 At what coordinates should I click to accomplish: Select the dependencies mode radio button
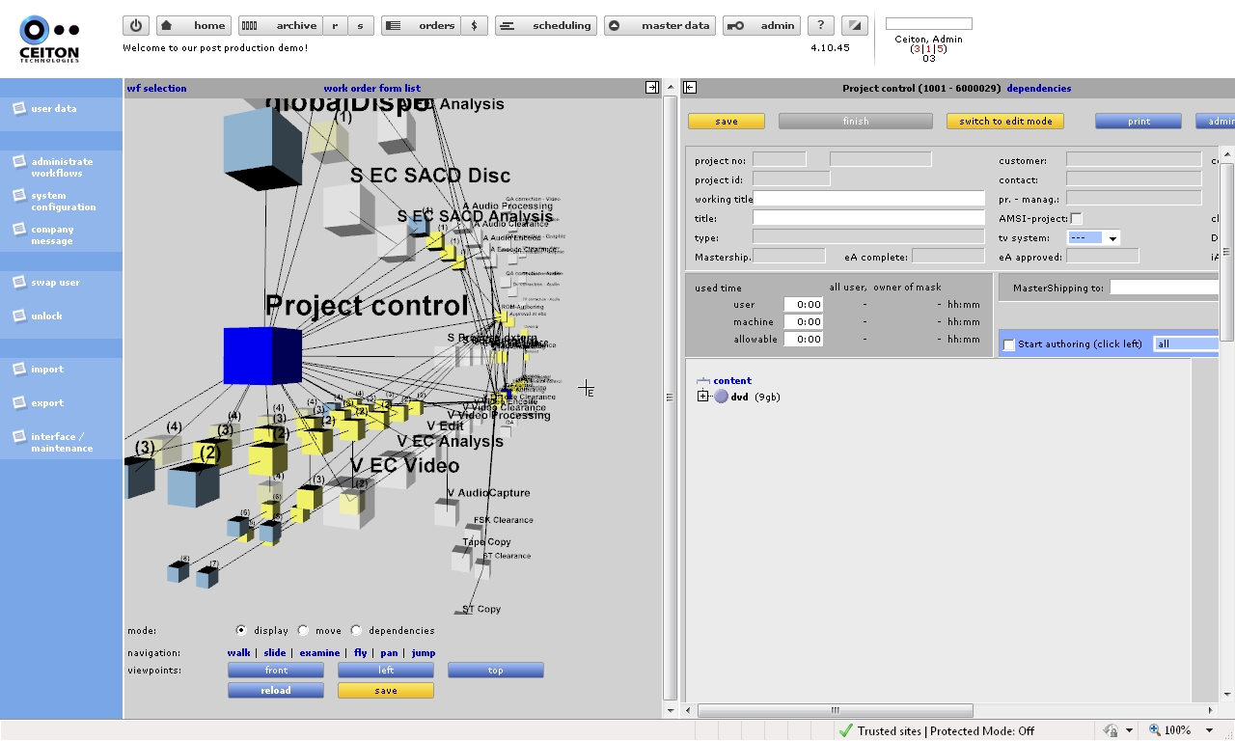356,630
